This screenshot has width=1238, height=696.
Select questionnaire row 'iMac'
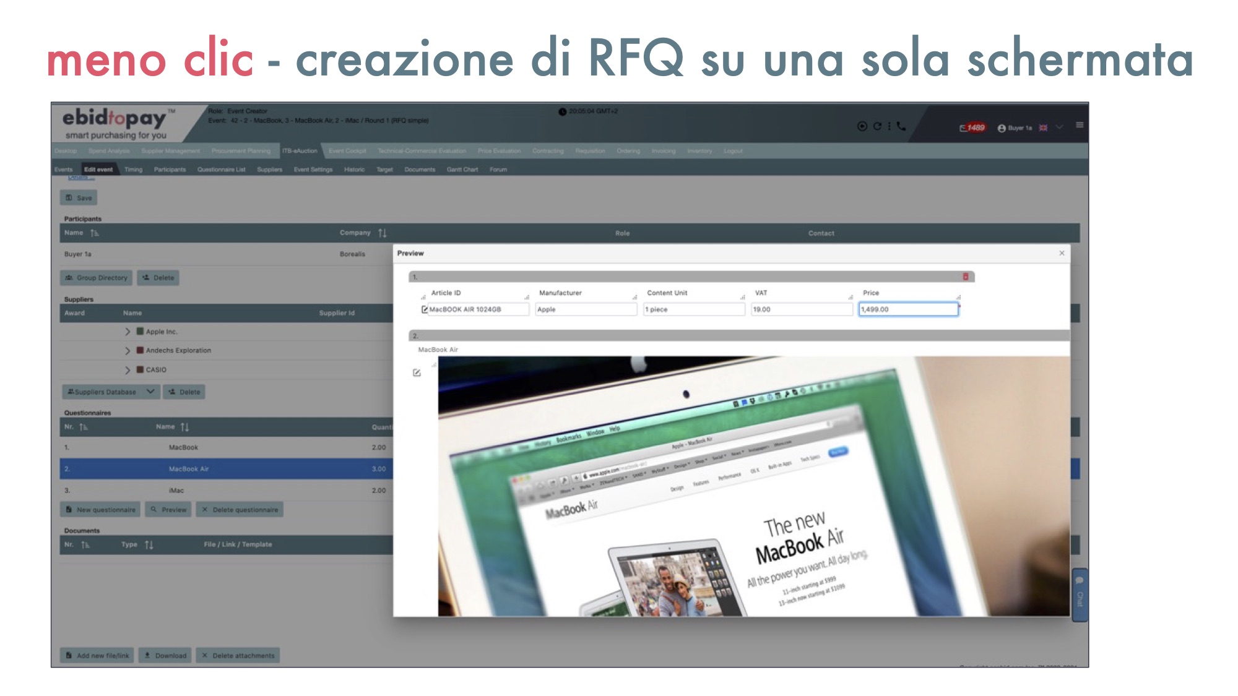click(227, 491)
